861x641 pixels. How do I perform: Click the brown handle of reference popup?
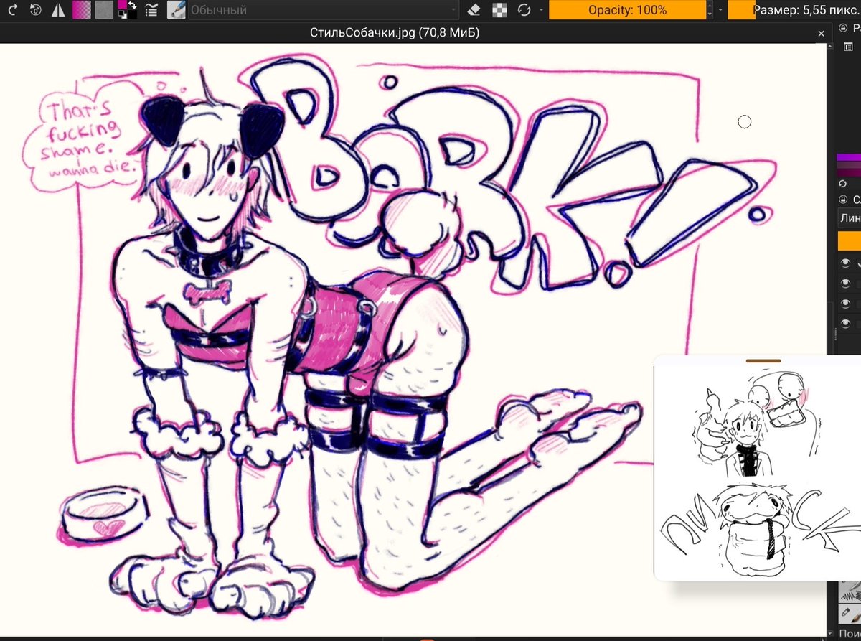click(763, 360)
